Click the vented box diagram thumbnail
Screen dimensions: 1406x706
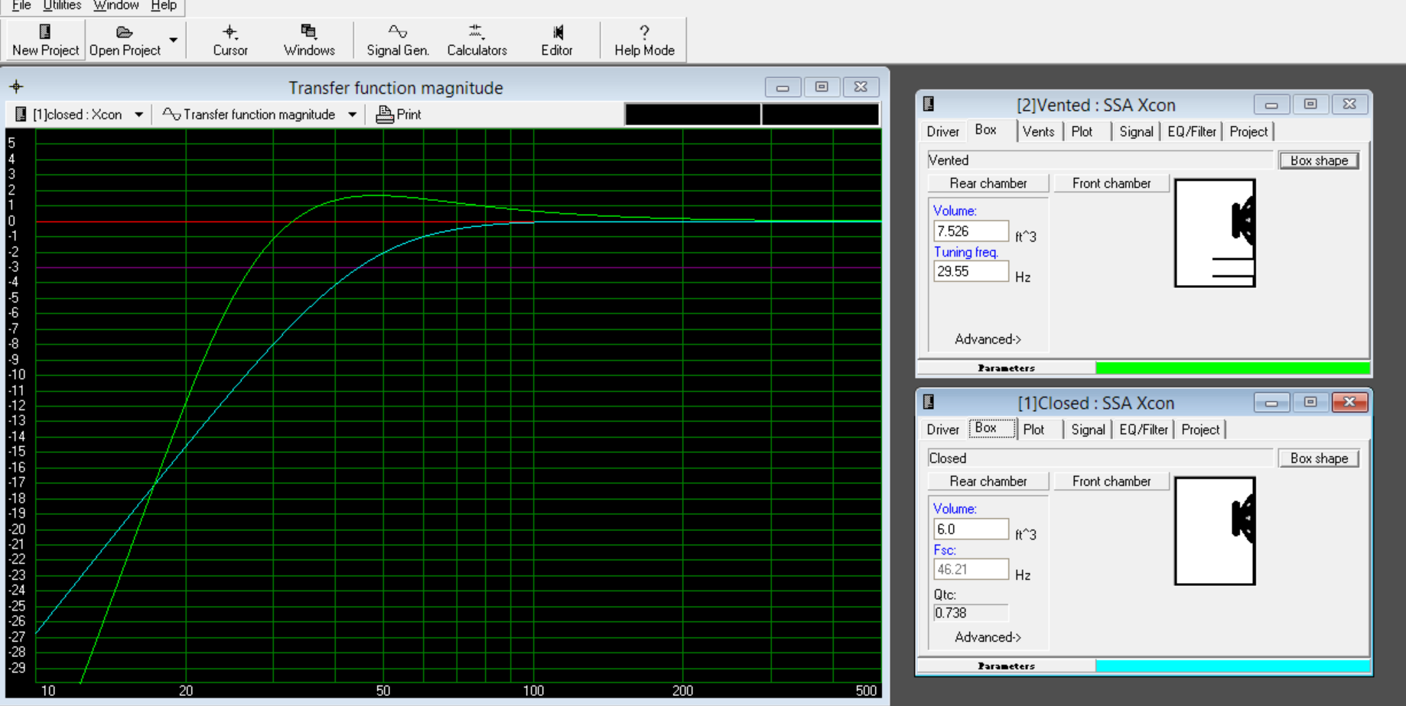pos(1215,233)
